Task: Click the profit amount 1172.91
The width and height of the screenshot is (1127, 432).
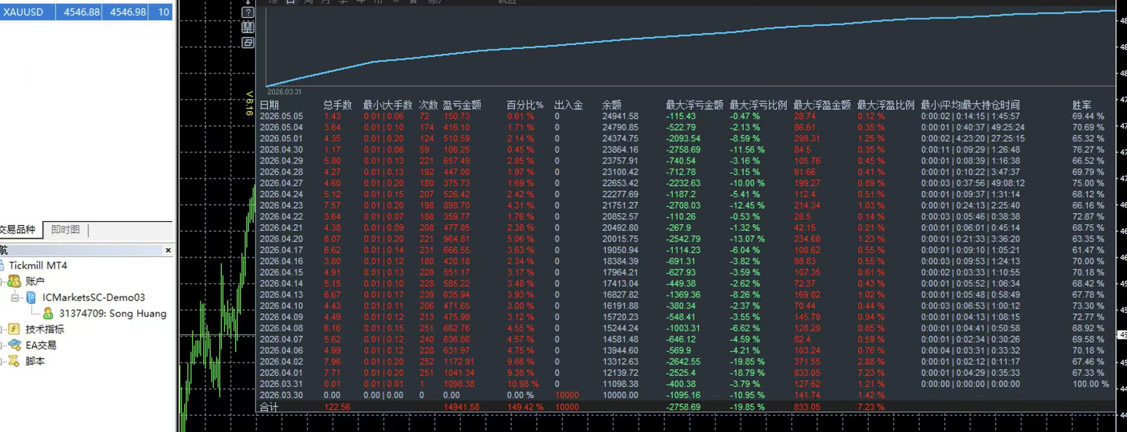Action: (x=459, y=362)
